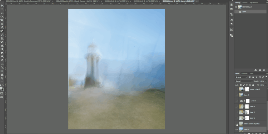Show Layer 1 using its visibility box

point(237,118)
